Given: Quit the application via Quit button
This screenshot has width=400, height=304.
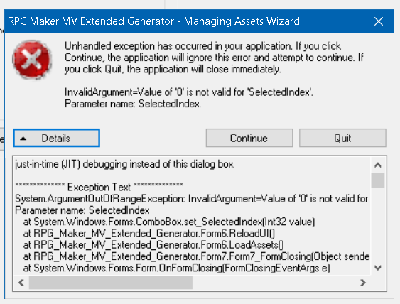Looking at the screenshot, I should click(x=342, y=138).
